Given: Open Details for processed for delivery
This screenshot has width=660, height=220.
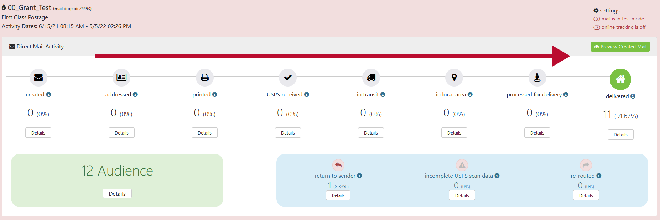Looking at the screenshot, I should tap(537, 133).
